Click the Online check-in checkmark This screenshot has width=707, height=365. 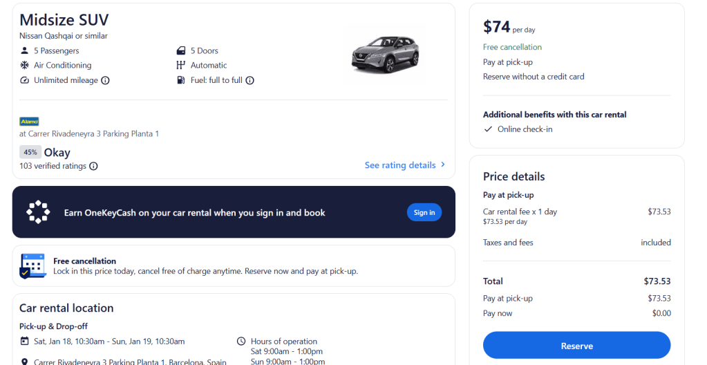click(487, 129)
